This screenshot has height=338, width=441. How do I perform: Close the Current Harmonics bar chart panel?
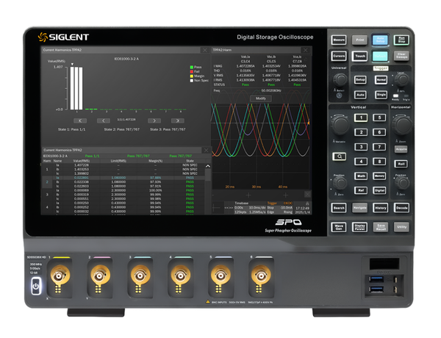tap(205, 50)
